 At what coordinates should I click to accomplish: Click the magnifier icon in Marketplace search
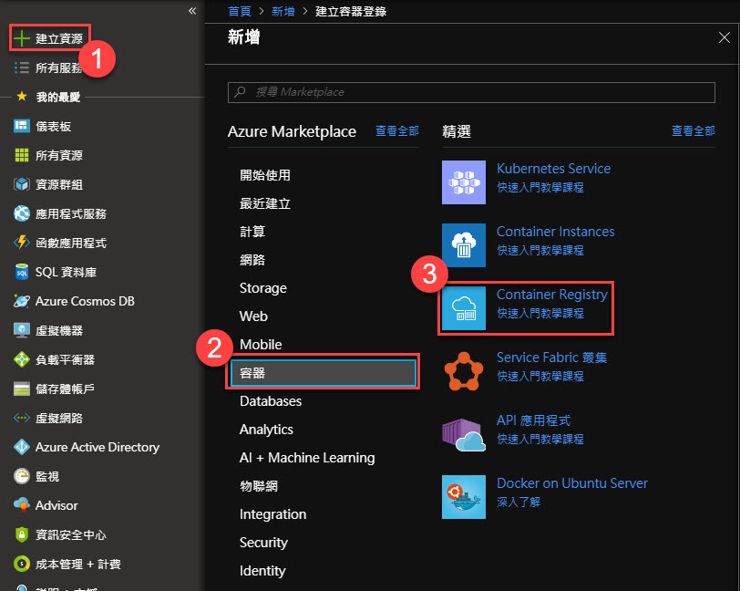click(x=240, y=91)
